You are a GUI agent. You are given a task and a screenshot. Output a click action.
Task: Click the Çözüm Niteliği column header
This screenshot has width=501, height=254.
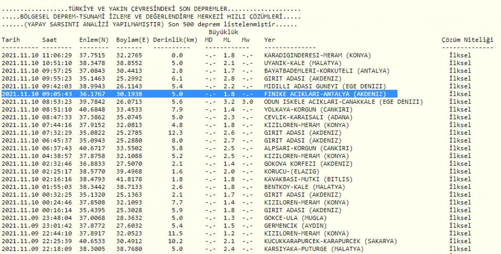point(467,40)
